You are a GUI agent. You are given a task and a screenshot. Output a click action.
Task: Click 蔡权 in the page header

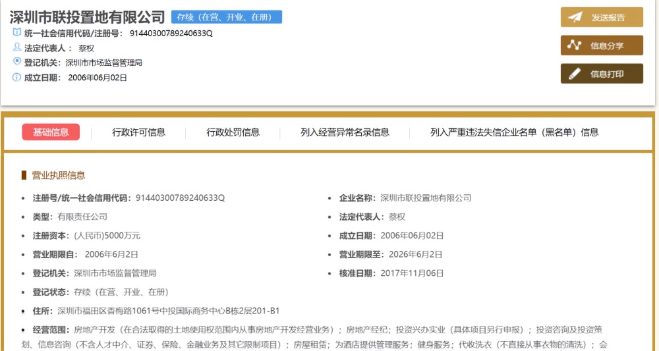click(x=86, y=48)
